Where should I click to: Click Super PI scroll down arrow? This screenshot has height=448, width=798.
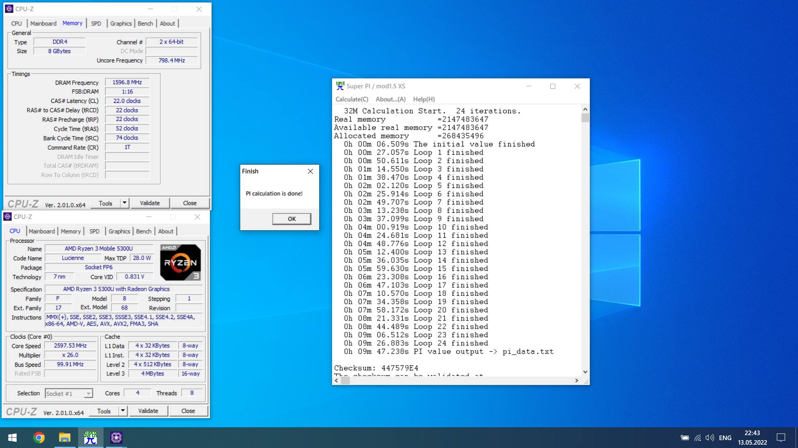[585, 372]
